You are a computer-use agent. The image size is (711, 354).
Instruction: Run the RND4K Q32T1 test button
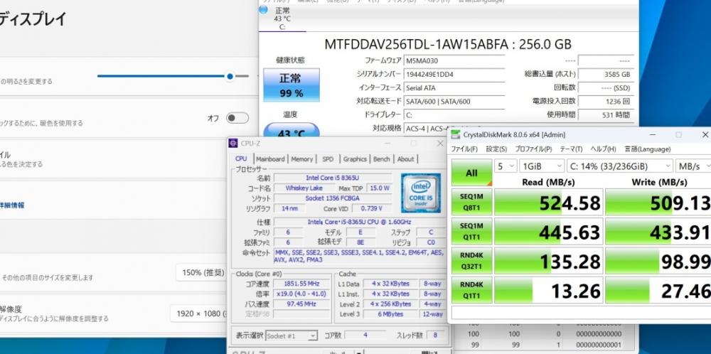pyautogui.click(x=471, y=261)
